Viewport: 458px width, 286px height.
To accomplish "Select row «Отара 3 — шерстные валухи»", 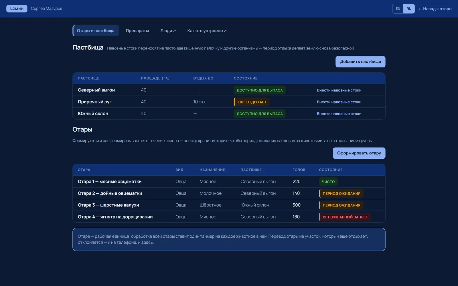I will [x=229, y=205].
